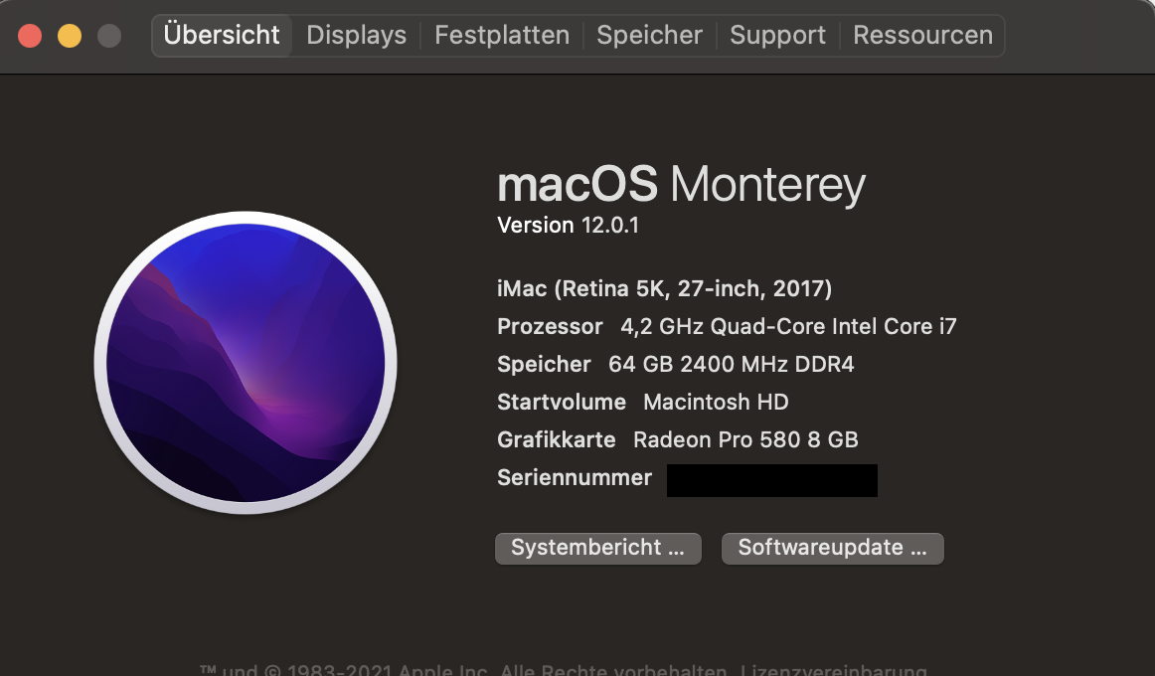Go to the Support tab
Image resolution: width=1155 pixels, height=676 pixels.
tap(777, 35)
